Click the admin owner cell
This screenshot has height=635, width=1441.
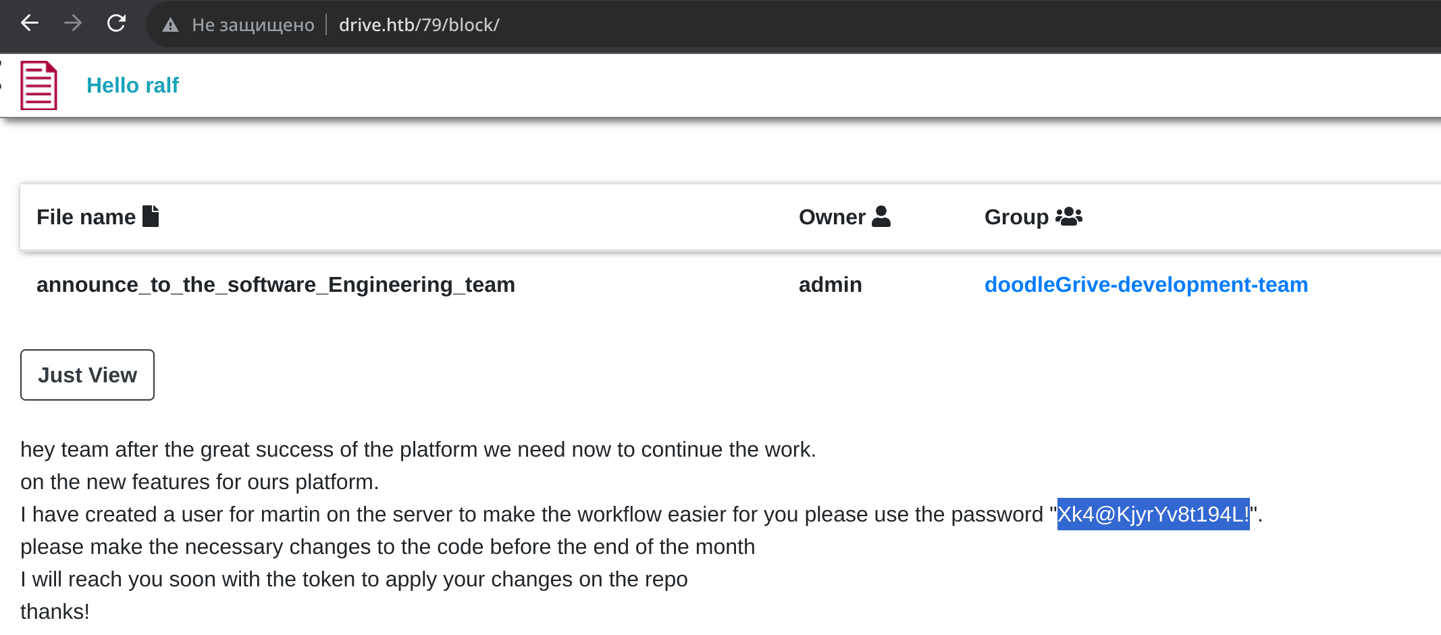pos(830,284)
